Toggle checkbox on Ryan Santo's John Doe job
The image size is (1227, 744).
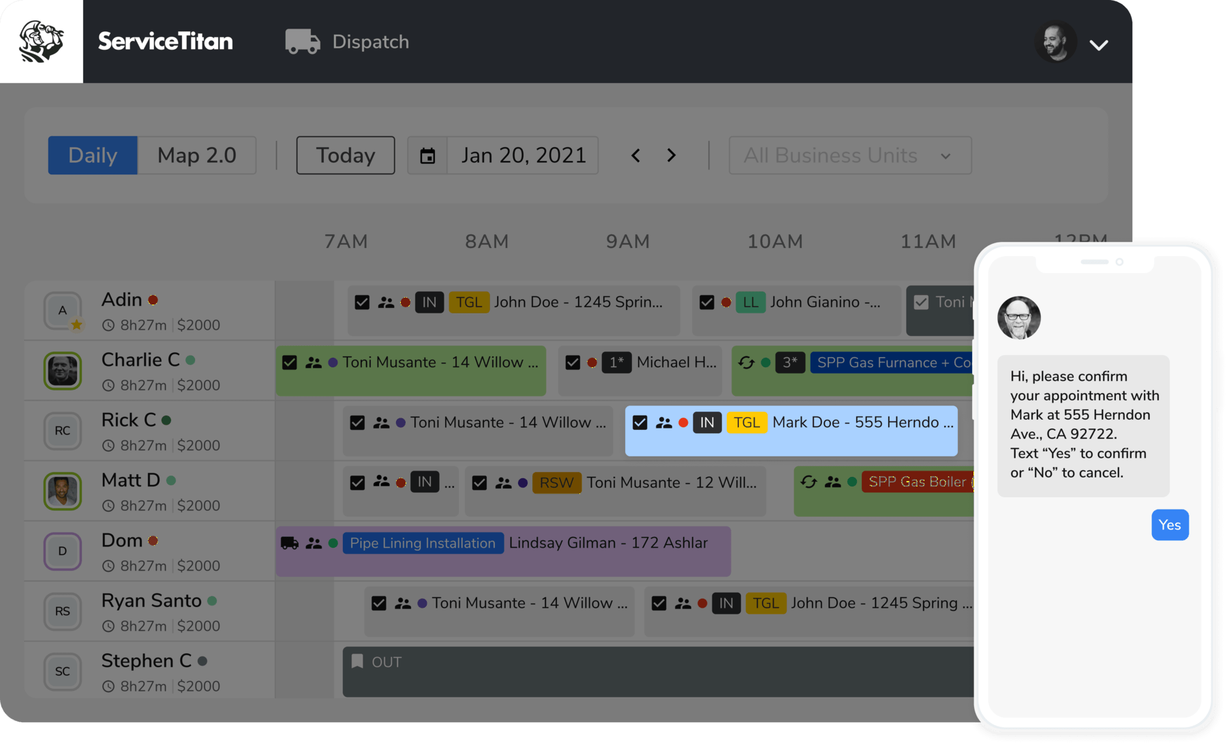coord(659,603)
